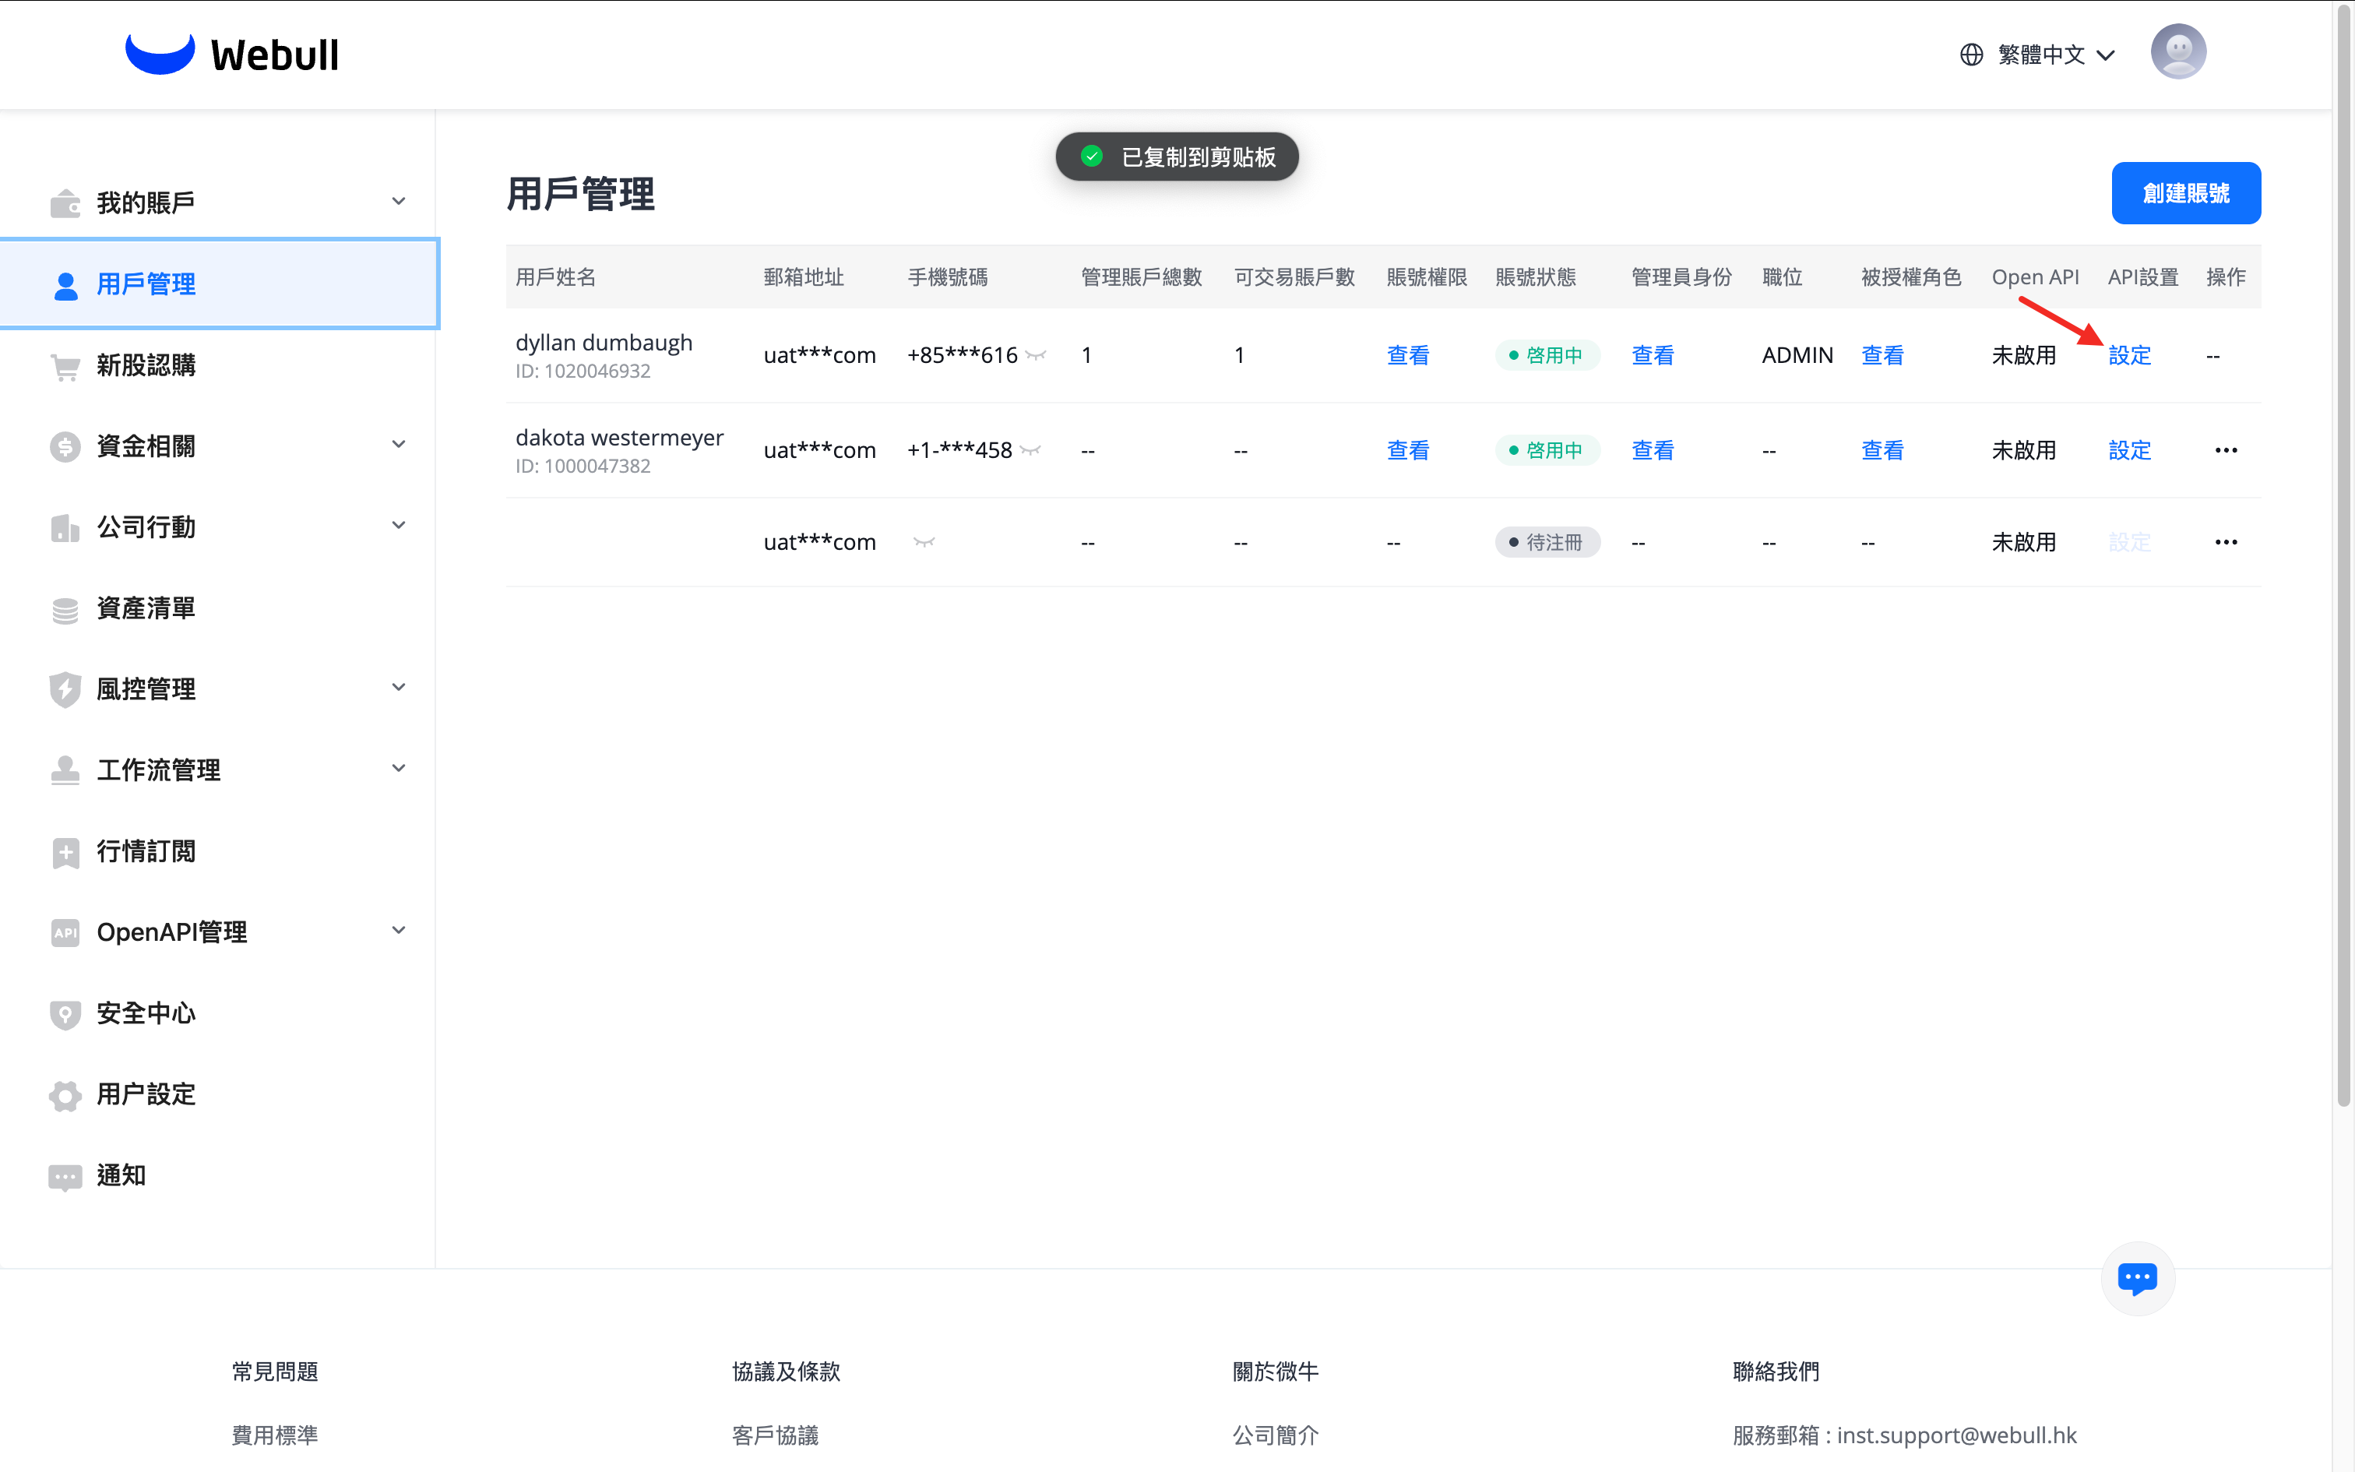This screenshot has width=2355, height=1472.
Task: Click the globe language icon
Action: pos(1972,55)
